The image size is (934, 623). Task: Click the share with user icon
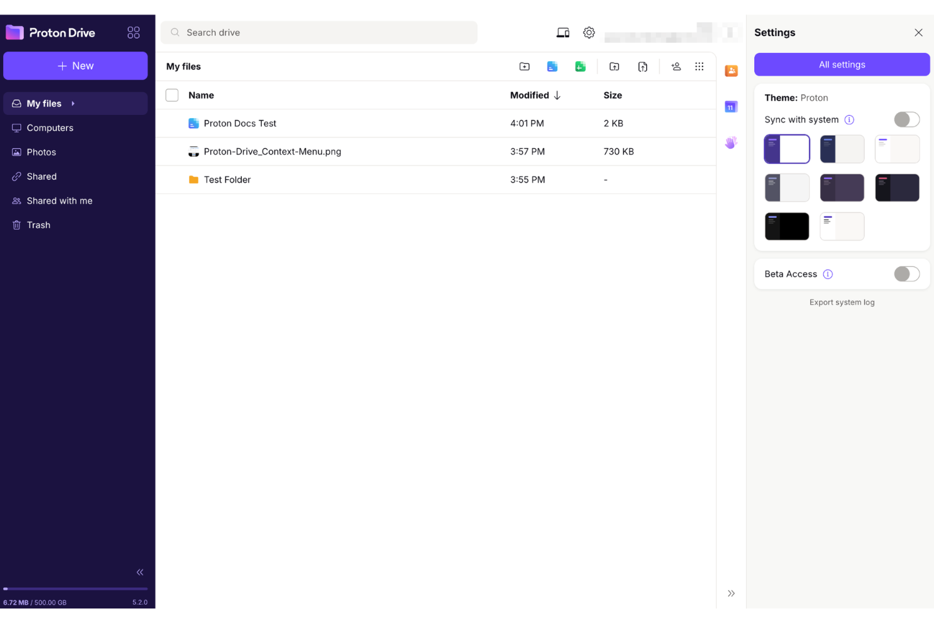676,66
